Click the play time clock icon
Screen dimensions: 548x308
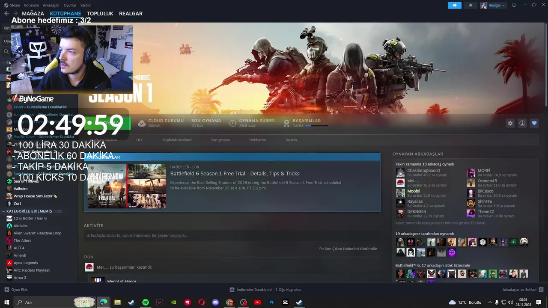tap(232, 123)
